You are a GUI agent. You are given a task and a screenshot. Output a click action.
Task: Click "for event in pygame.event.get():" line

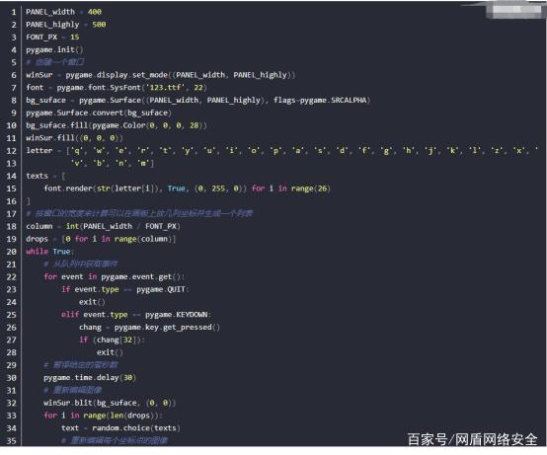coord(115,276)
